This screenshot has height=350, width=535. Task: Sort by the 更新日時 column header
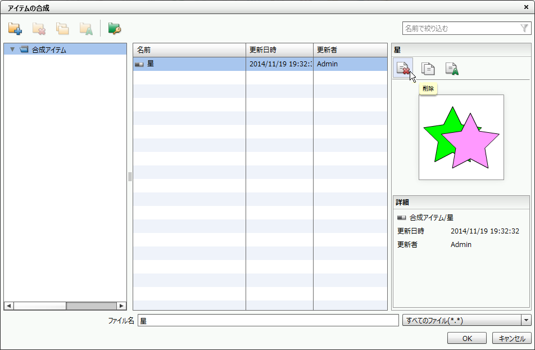click(279, 50)
